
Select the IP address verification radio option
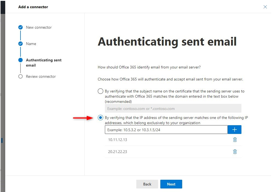click(x=100, y=118)
